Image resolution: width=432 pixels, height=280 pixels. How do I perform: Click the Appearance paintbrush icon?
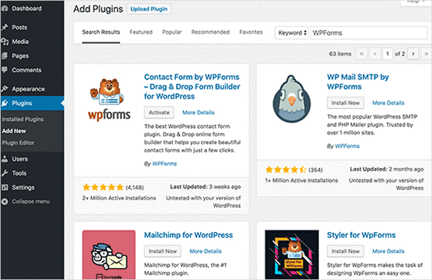tap(4, 89)
